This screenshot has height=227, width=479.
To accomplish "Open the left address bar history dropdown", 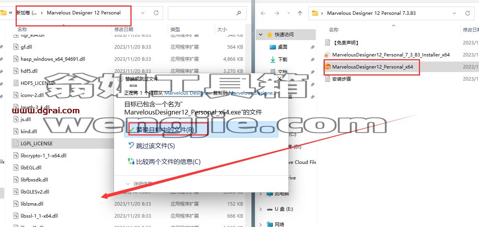I will [x=143, y=13].
